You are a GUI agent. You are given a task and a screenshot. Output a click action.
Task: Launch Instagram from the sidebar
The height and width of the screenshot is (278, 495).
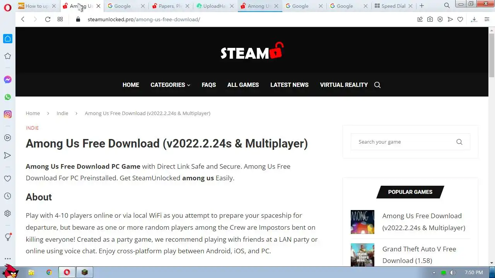(8, 114)
